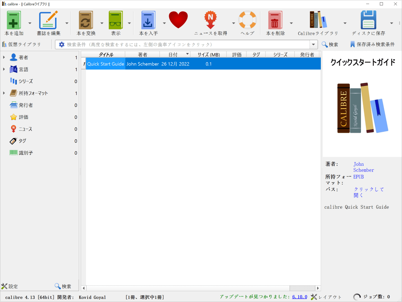
Task: Expand the 言語 tree node
Action: (4, 69)
